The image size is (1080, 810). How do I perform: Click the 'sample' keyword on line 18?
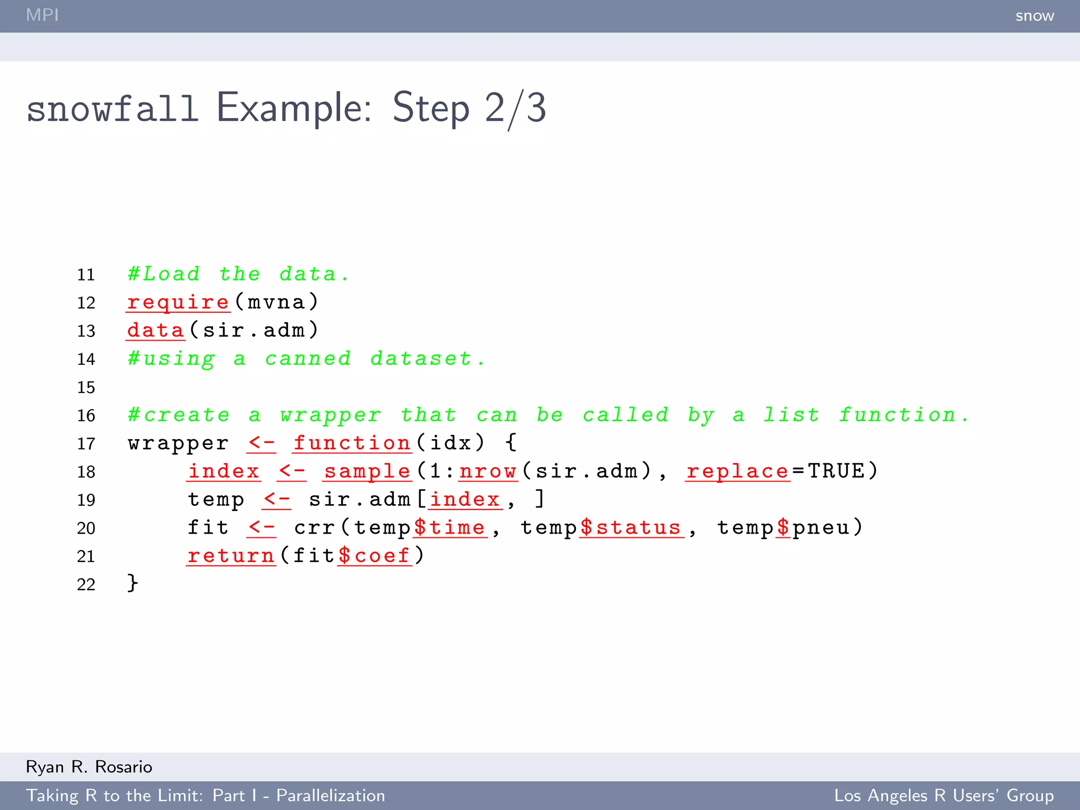coord(367,471)
